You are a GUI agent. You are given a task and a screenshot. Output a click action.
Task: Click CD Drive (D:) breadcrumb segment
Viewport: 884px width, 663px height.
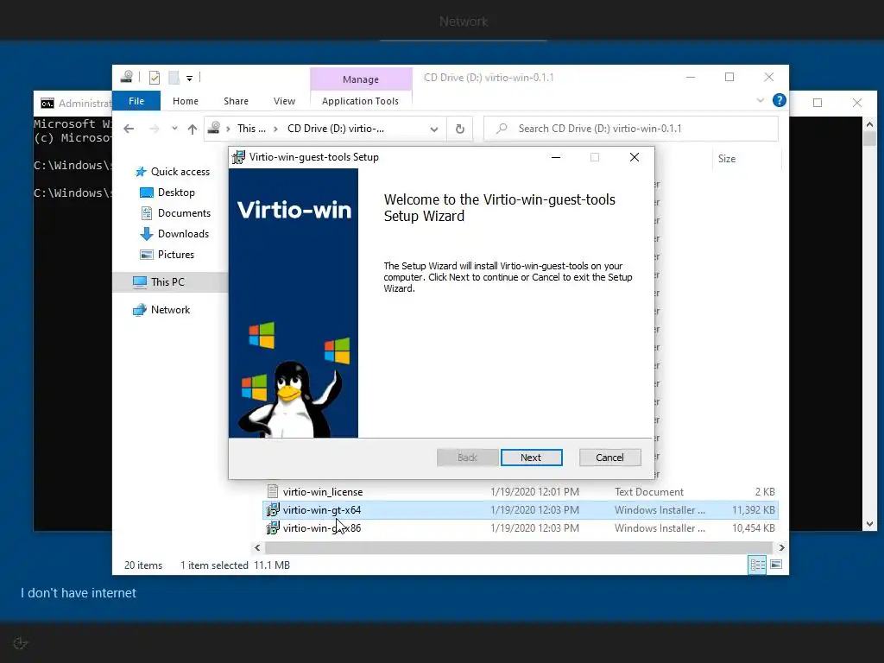pyautogui.click(x=336, y=129)
